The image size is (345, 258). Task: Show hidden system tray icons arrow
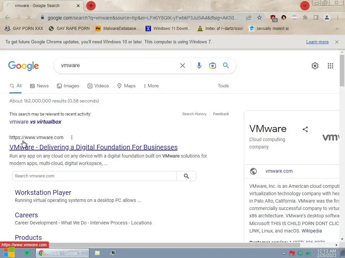tap(284, 253)
